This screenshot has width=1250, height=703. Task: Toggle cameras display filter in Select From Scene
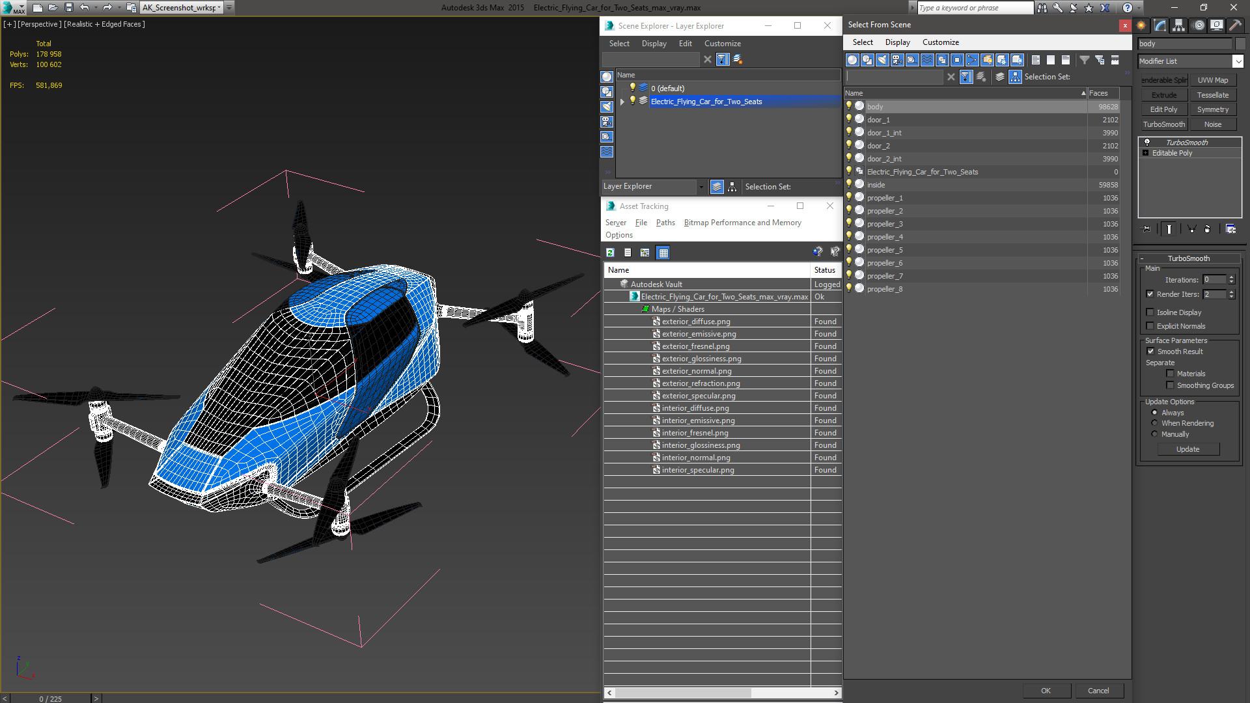(x=897, y=60)
